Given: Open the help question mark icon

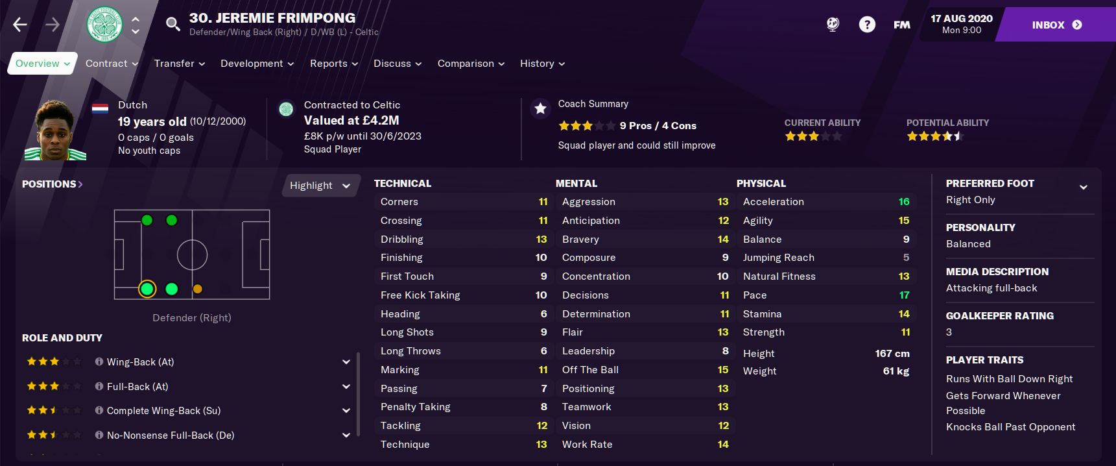Looking at the screenshot, I should pyautogui.click(x=866, y=25).
